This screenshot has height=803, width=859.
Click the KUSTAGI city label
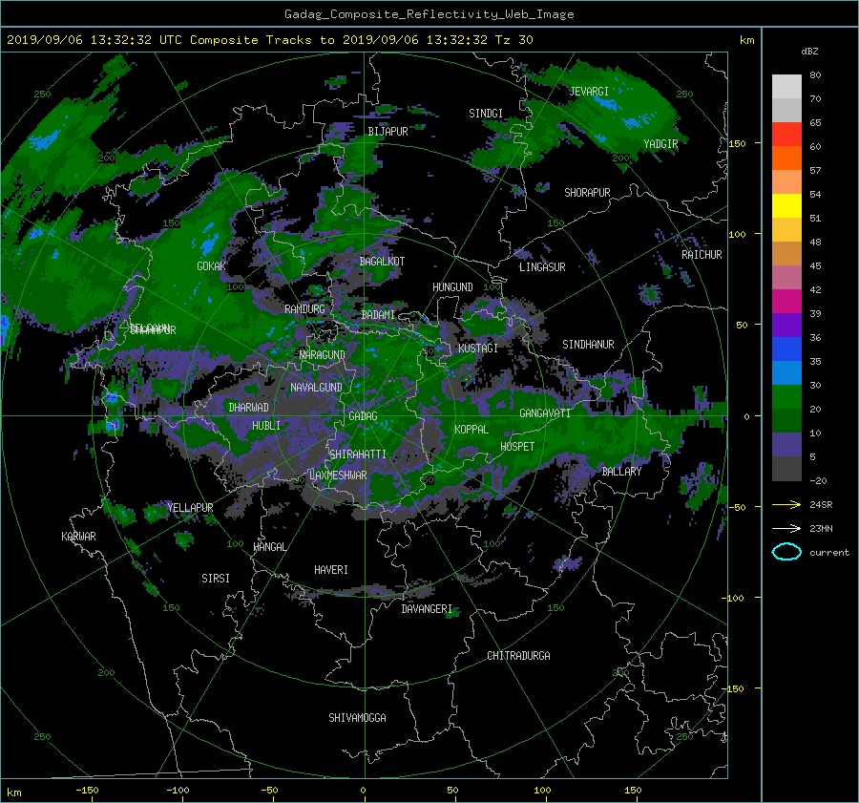pyautogui.click(x=478, y=349)
